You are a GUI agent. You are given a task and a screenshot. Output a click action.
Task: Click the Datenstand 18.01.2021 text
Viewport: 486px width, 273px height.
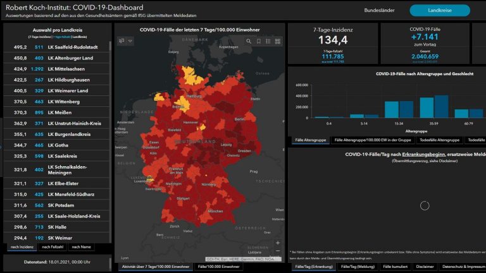tap(57, 262)
